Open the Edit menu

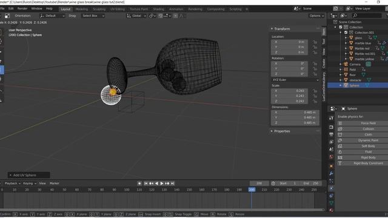[x=11, y=8]
